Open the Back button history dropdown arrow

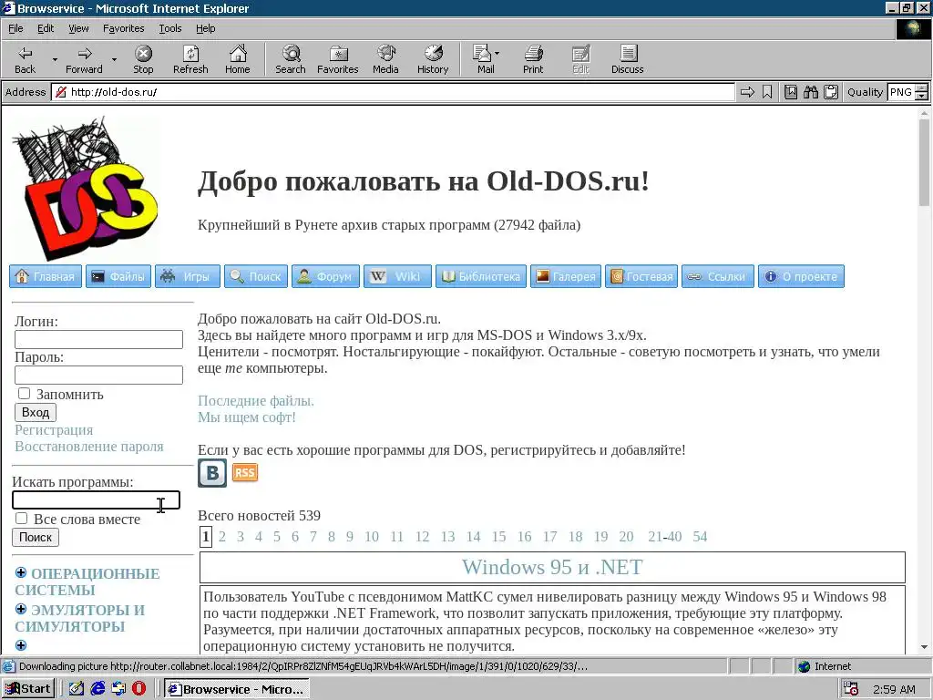click(x=55, y=59)
